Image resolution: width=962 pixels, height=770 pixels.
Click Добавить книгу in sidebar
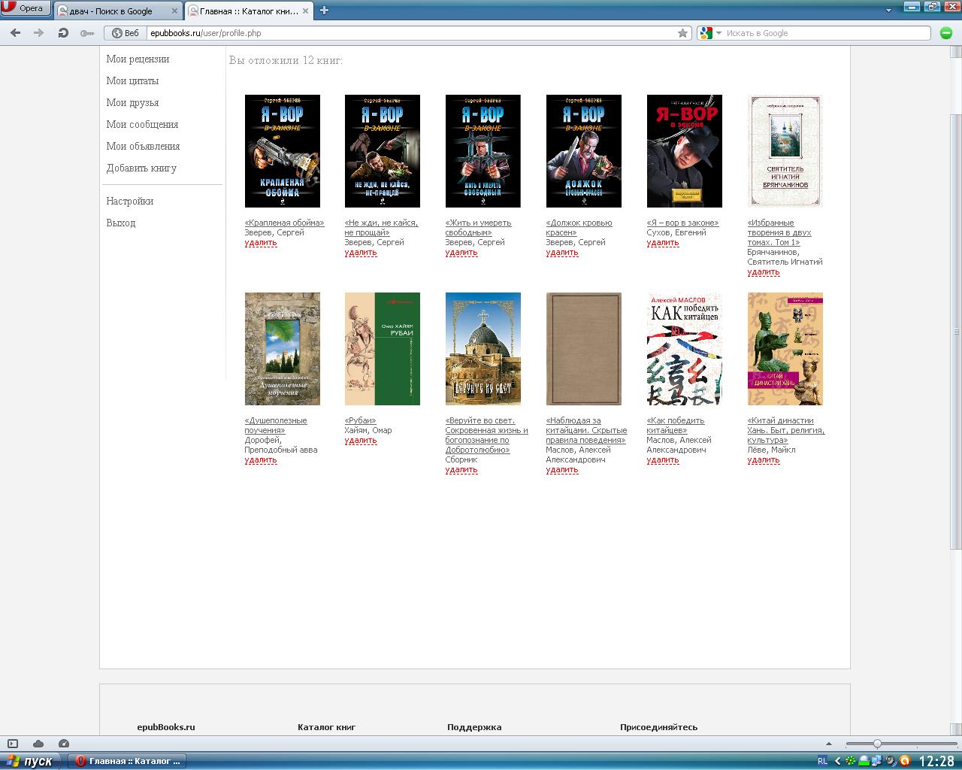[x=141, y=168]
